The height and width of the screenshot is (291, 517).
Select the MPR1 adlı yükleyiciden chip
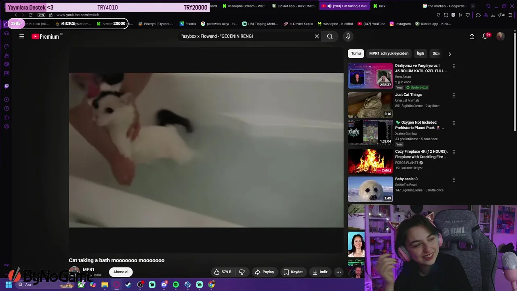click(x=389, y=53)
